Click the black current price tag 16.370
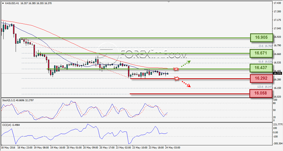 (x=277, y=73)
